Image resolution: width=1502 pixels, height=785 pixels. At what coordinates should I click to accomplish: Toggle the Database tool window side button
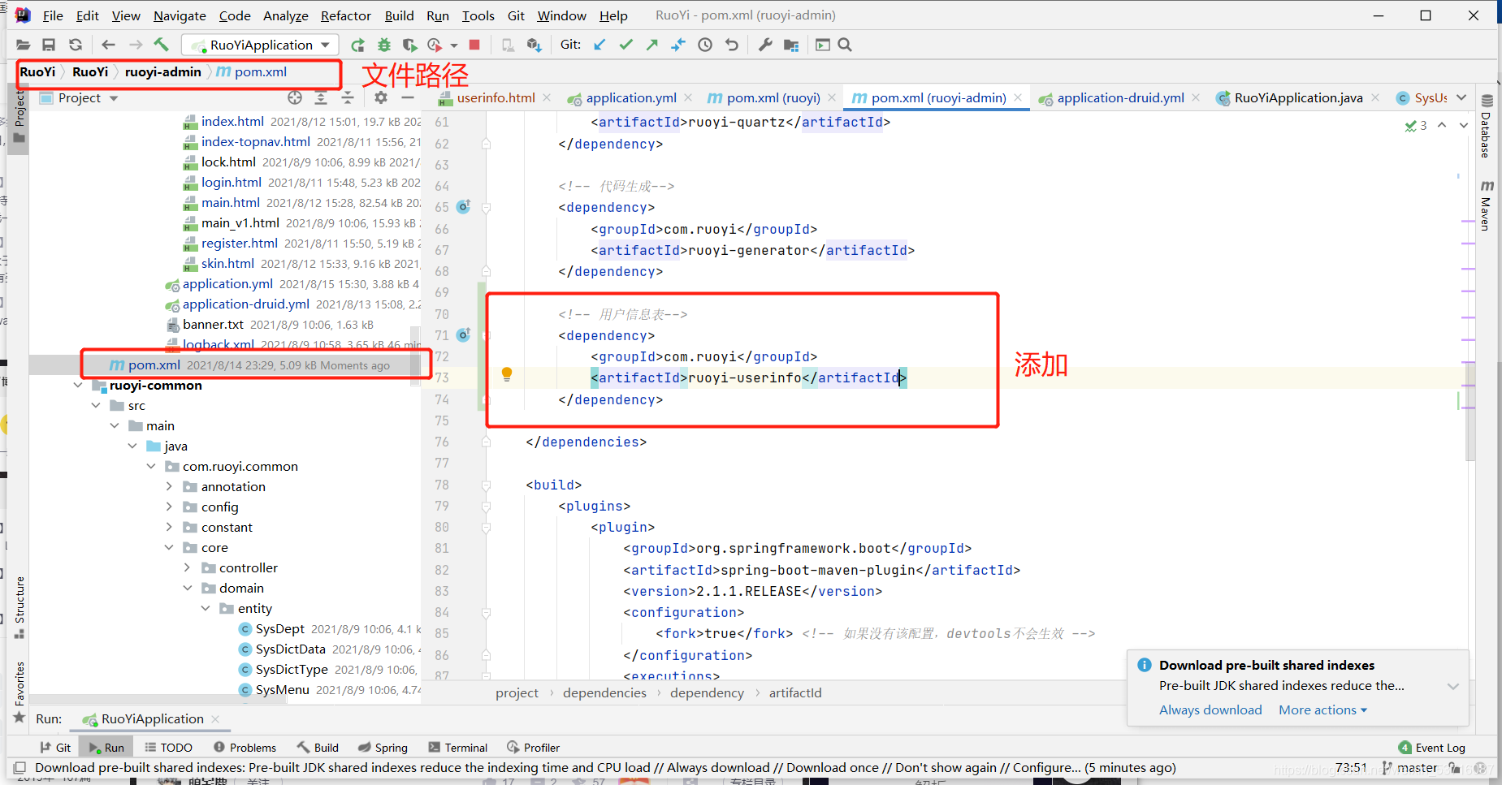click(1487, 126)
